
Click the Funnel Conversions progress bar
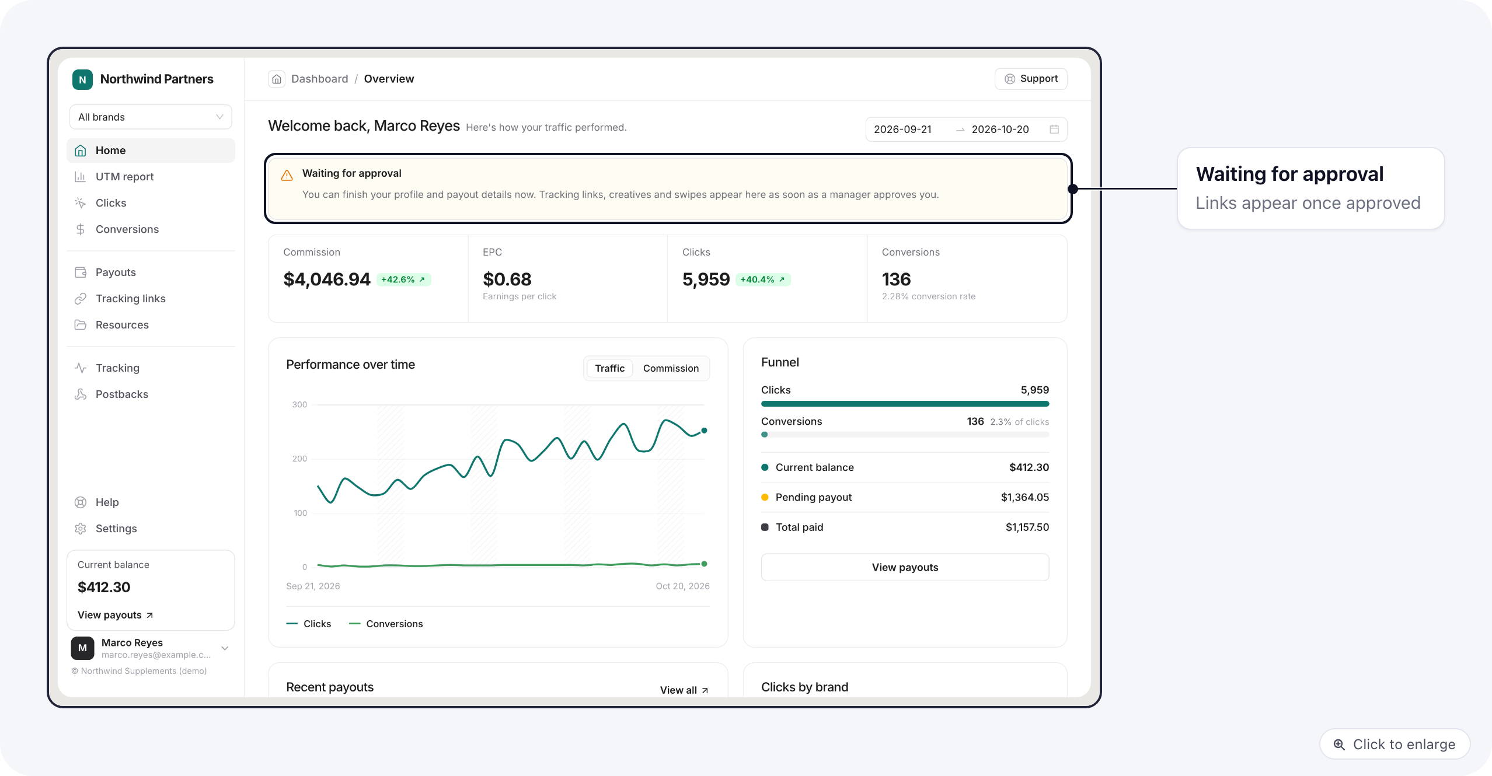(x=905, y=435)
